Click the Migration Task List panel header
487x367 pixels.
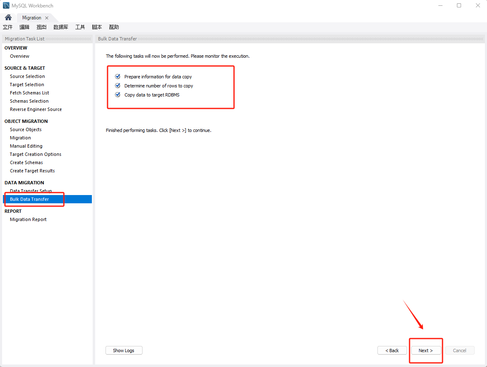(47, 39)
